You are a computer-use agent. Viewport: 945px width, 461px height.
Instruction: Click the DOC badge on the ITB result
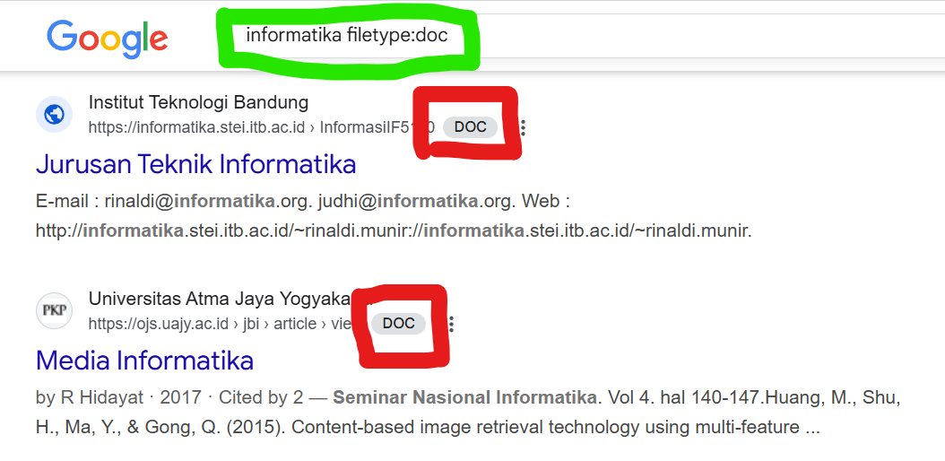470,126
